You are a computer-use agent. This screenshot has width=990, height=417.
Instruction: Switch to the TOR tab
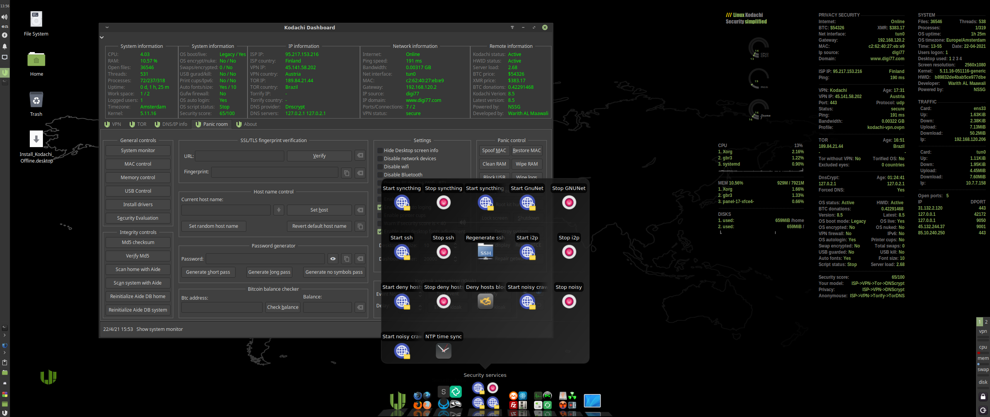tap(138, 124)
